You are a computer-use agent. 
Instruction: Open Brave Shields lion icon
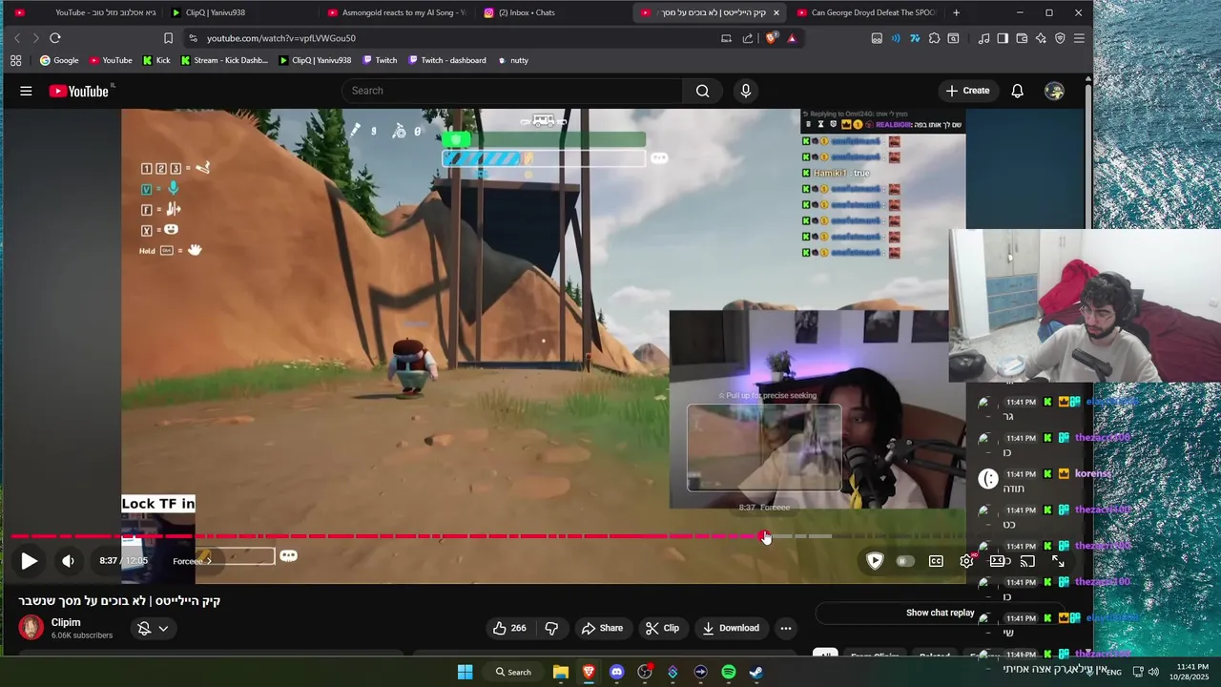click(x=772, y=38)
